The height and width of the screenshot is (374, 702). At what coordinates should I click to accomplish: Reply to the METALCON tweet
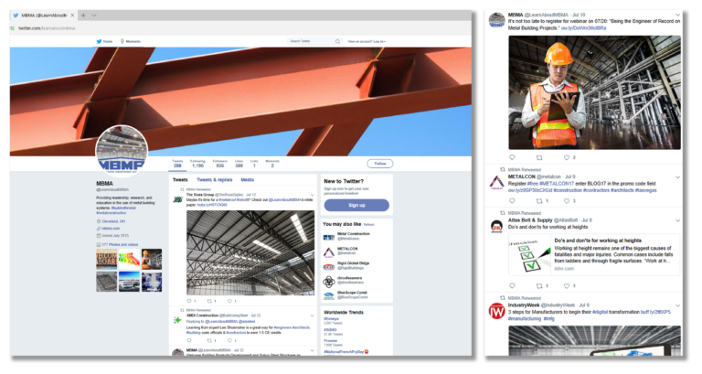(512, 200)
